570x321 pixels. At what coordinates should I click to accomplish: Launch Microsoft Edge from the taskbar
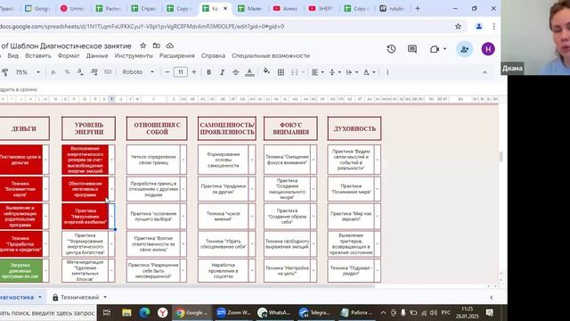pos(144,313)
